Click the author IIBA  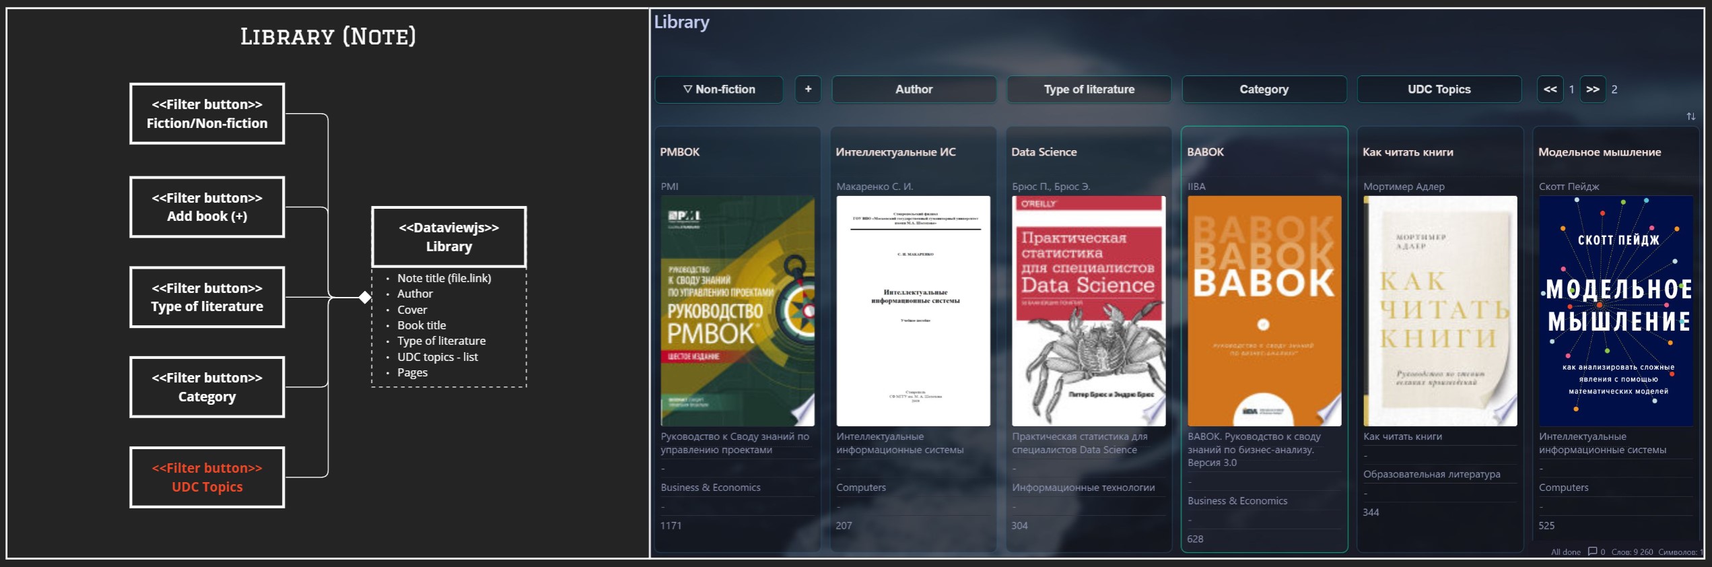[1196, 187]
